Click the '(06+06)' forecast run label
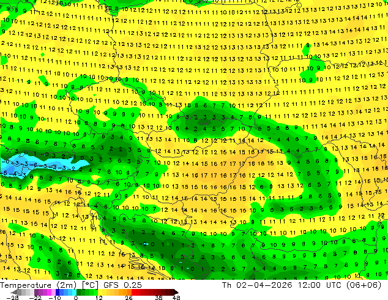The image size is (388, 300). pos(364,285)
